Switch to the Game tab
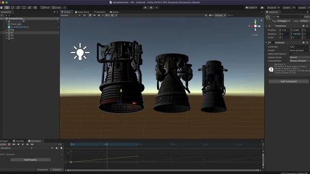The image size is (310, 174). (x=114, y=12)
